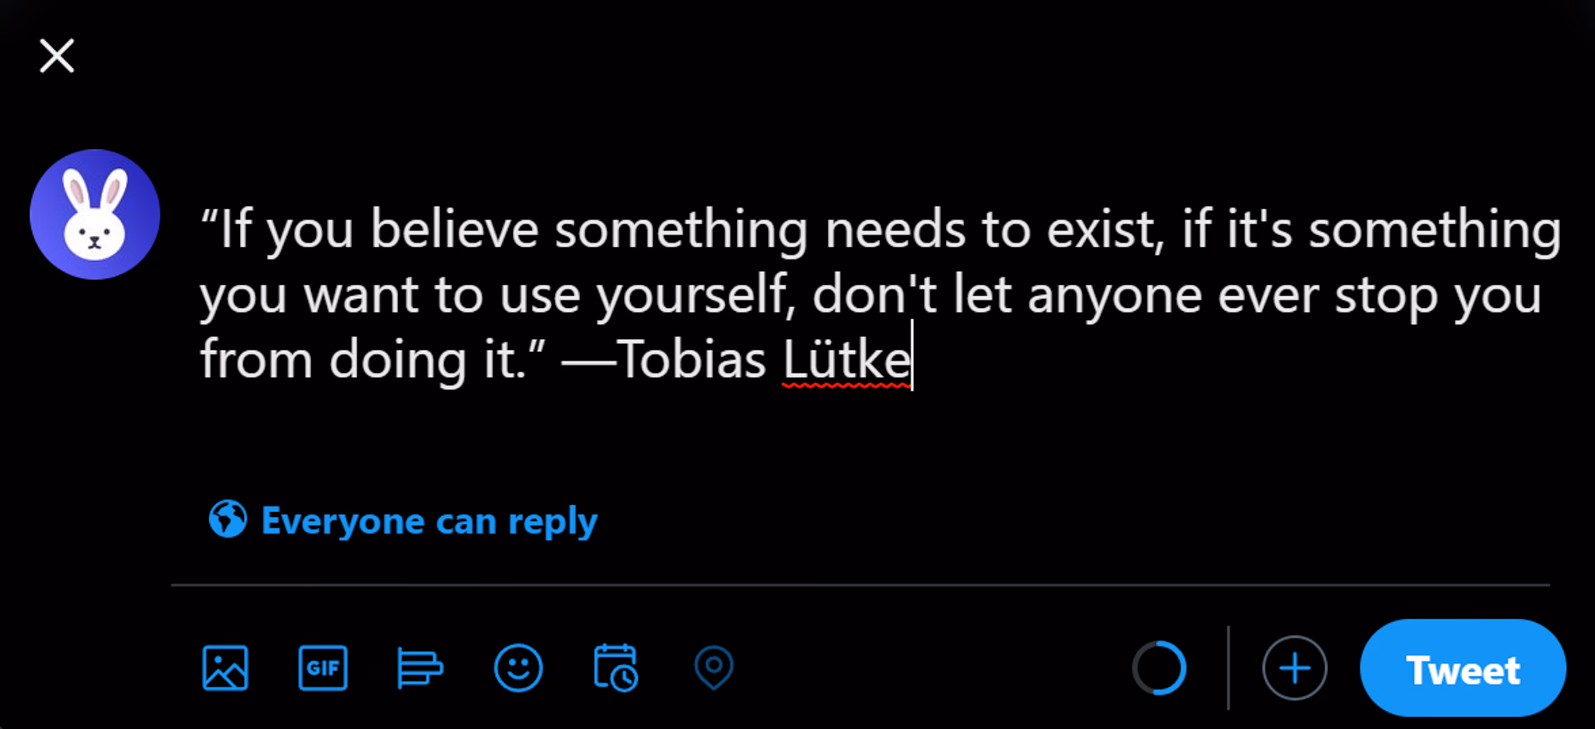1595x729 pixels.
Task: Place cursor on the word 'believe'
Action: pyautogui.click(x=455, y=231)
